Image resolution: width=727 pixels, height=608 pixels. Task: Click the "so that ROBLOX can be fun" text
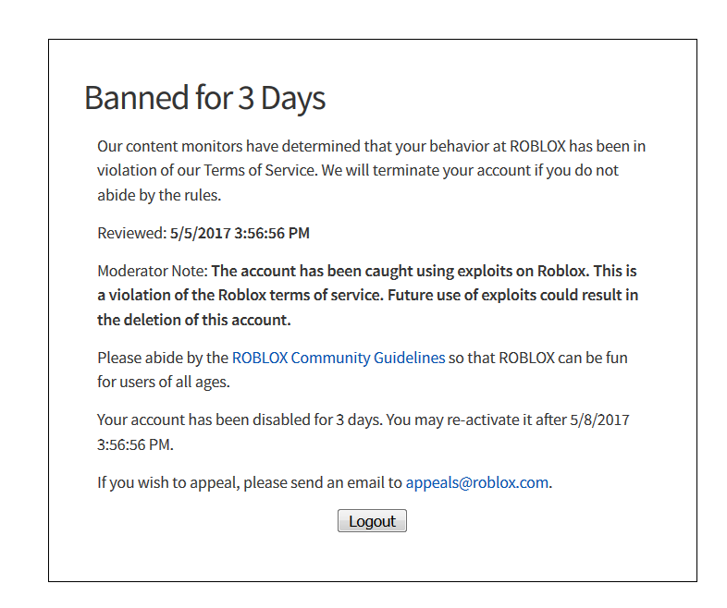click(538, 358)
